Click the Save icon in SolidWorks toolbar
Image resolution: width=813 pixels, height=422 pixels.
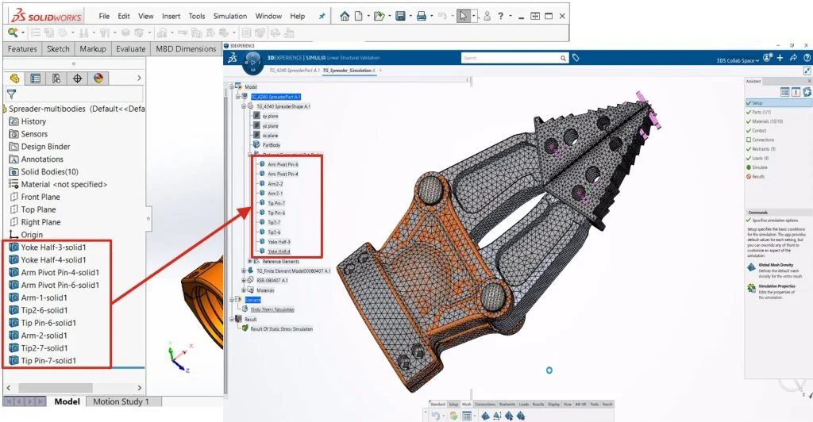[401, 16]
